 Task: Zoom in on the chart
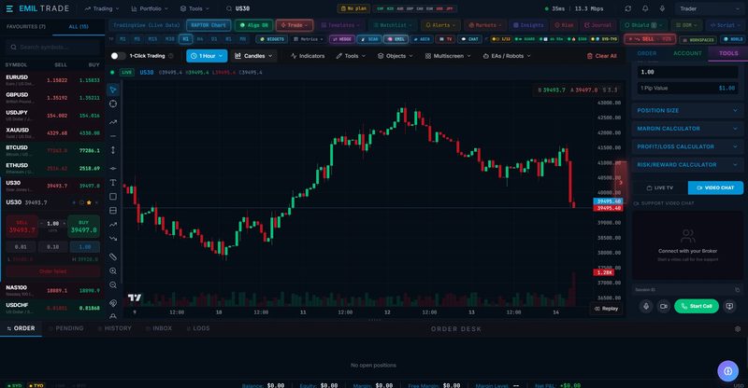pyautogui.click(x=113, y=270)
